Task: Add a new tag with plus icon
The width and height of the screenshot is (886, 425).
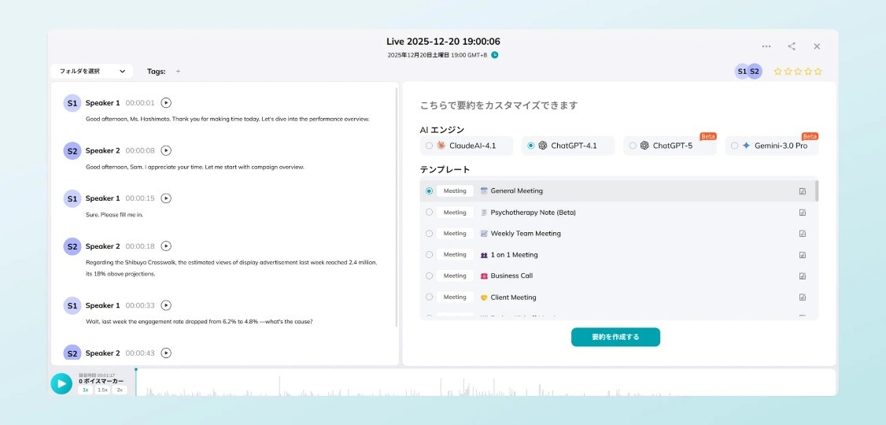Action: pos(178,72)
